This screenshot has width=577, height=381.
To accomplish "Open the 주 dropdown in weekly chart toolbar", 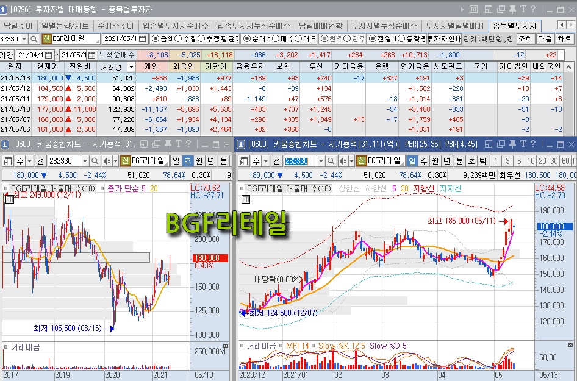I will 29,161.
